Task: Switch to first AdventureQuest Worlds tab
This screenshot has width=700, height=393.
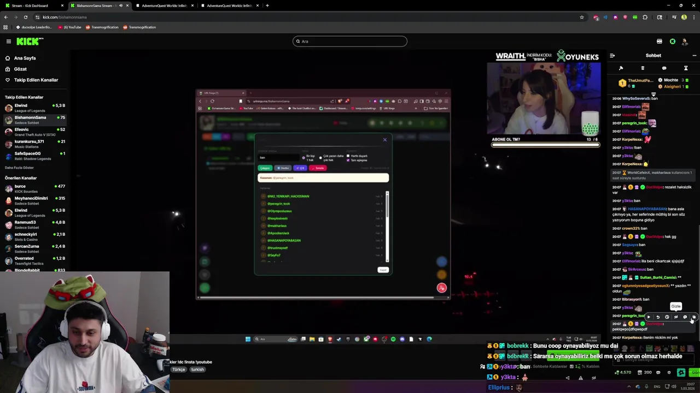Action: click(164, 5)
